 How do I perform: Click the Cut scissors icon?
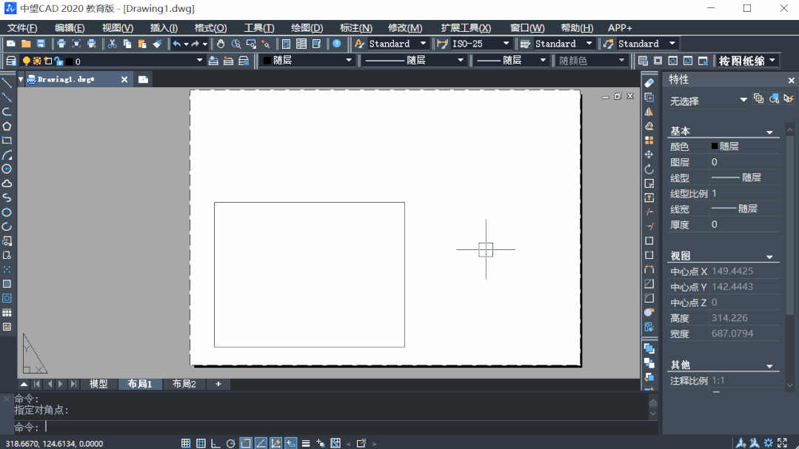(112, 44)
